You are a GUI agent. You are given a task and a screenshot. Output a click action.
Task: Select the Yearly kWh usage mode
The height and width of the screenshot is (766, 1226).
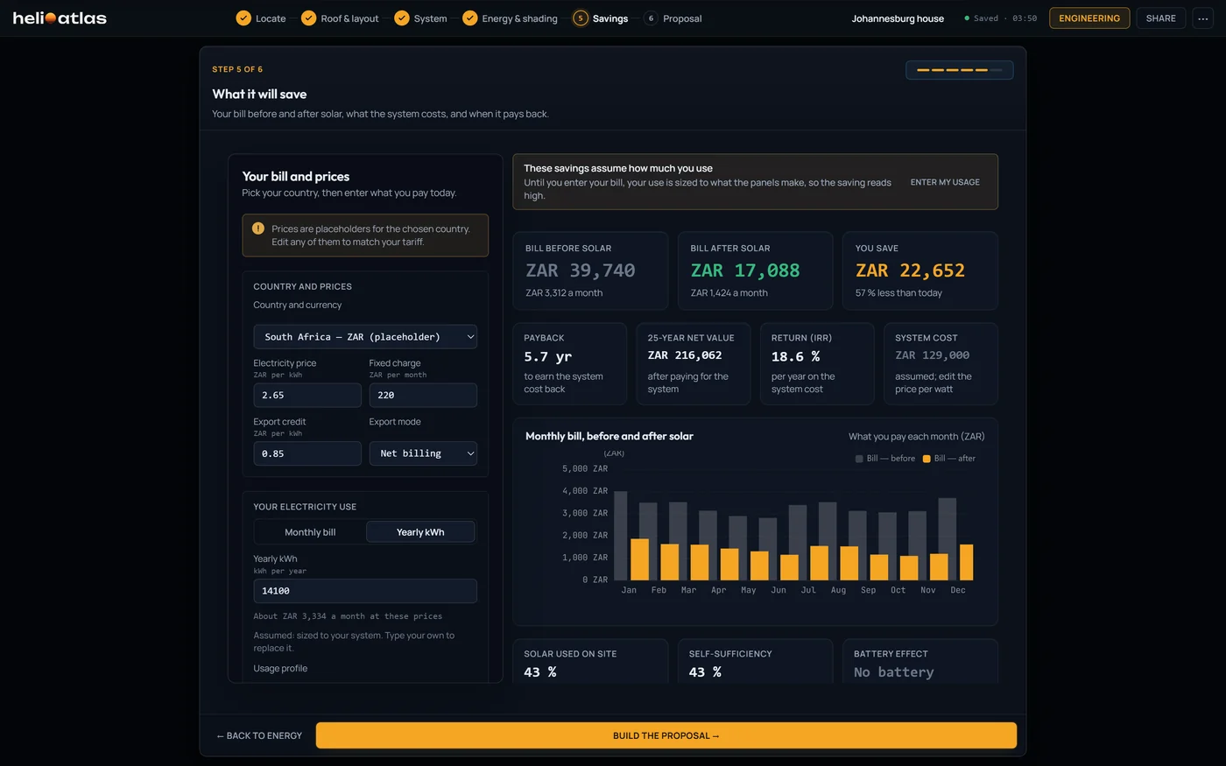[420, 532]
